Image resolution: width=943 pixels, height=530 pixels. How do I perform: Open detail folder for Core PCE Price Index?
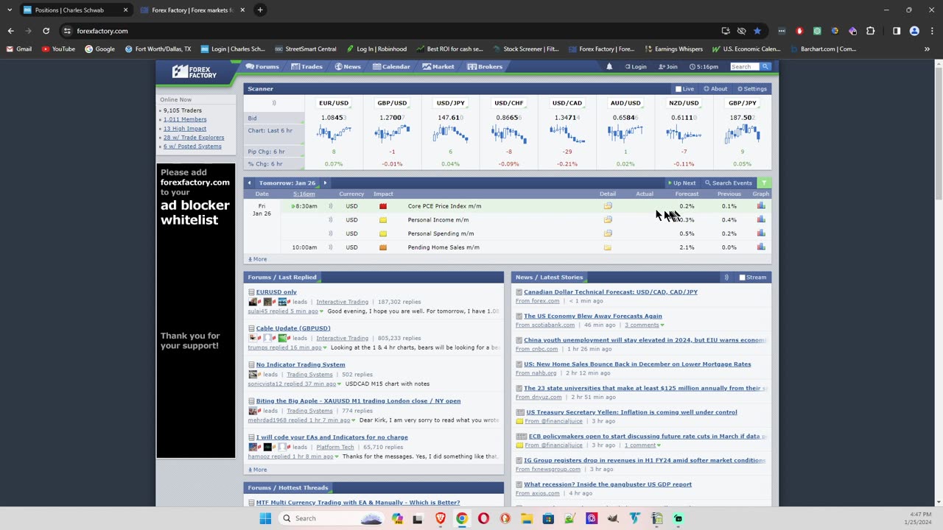point(608,206)
